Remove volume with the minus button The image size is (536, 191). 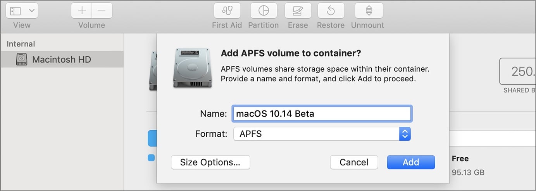tap(102, 10)
